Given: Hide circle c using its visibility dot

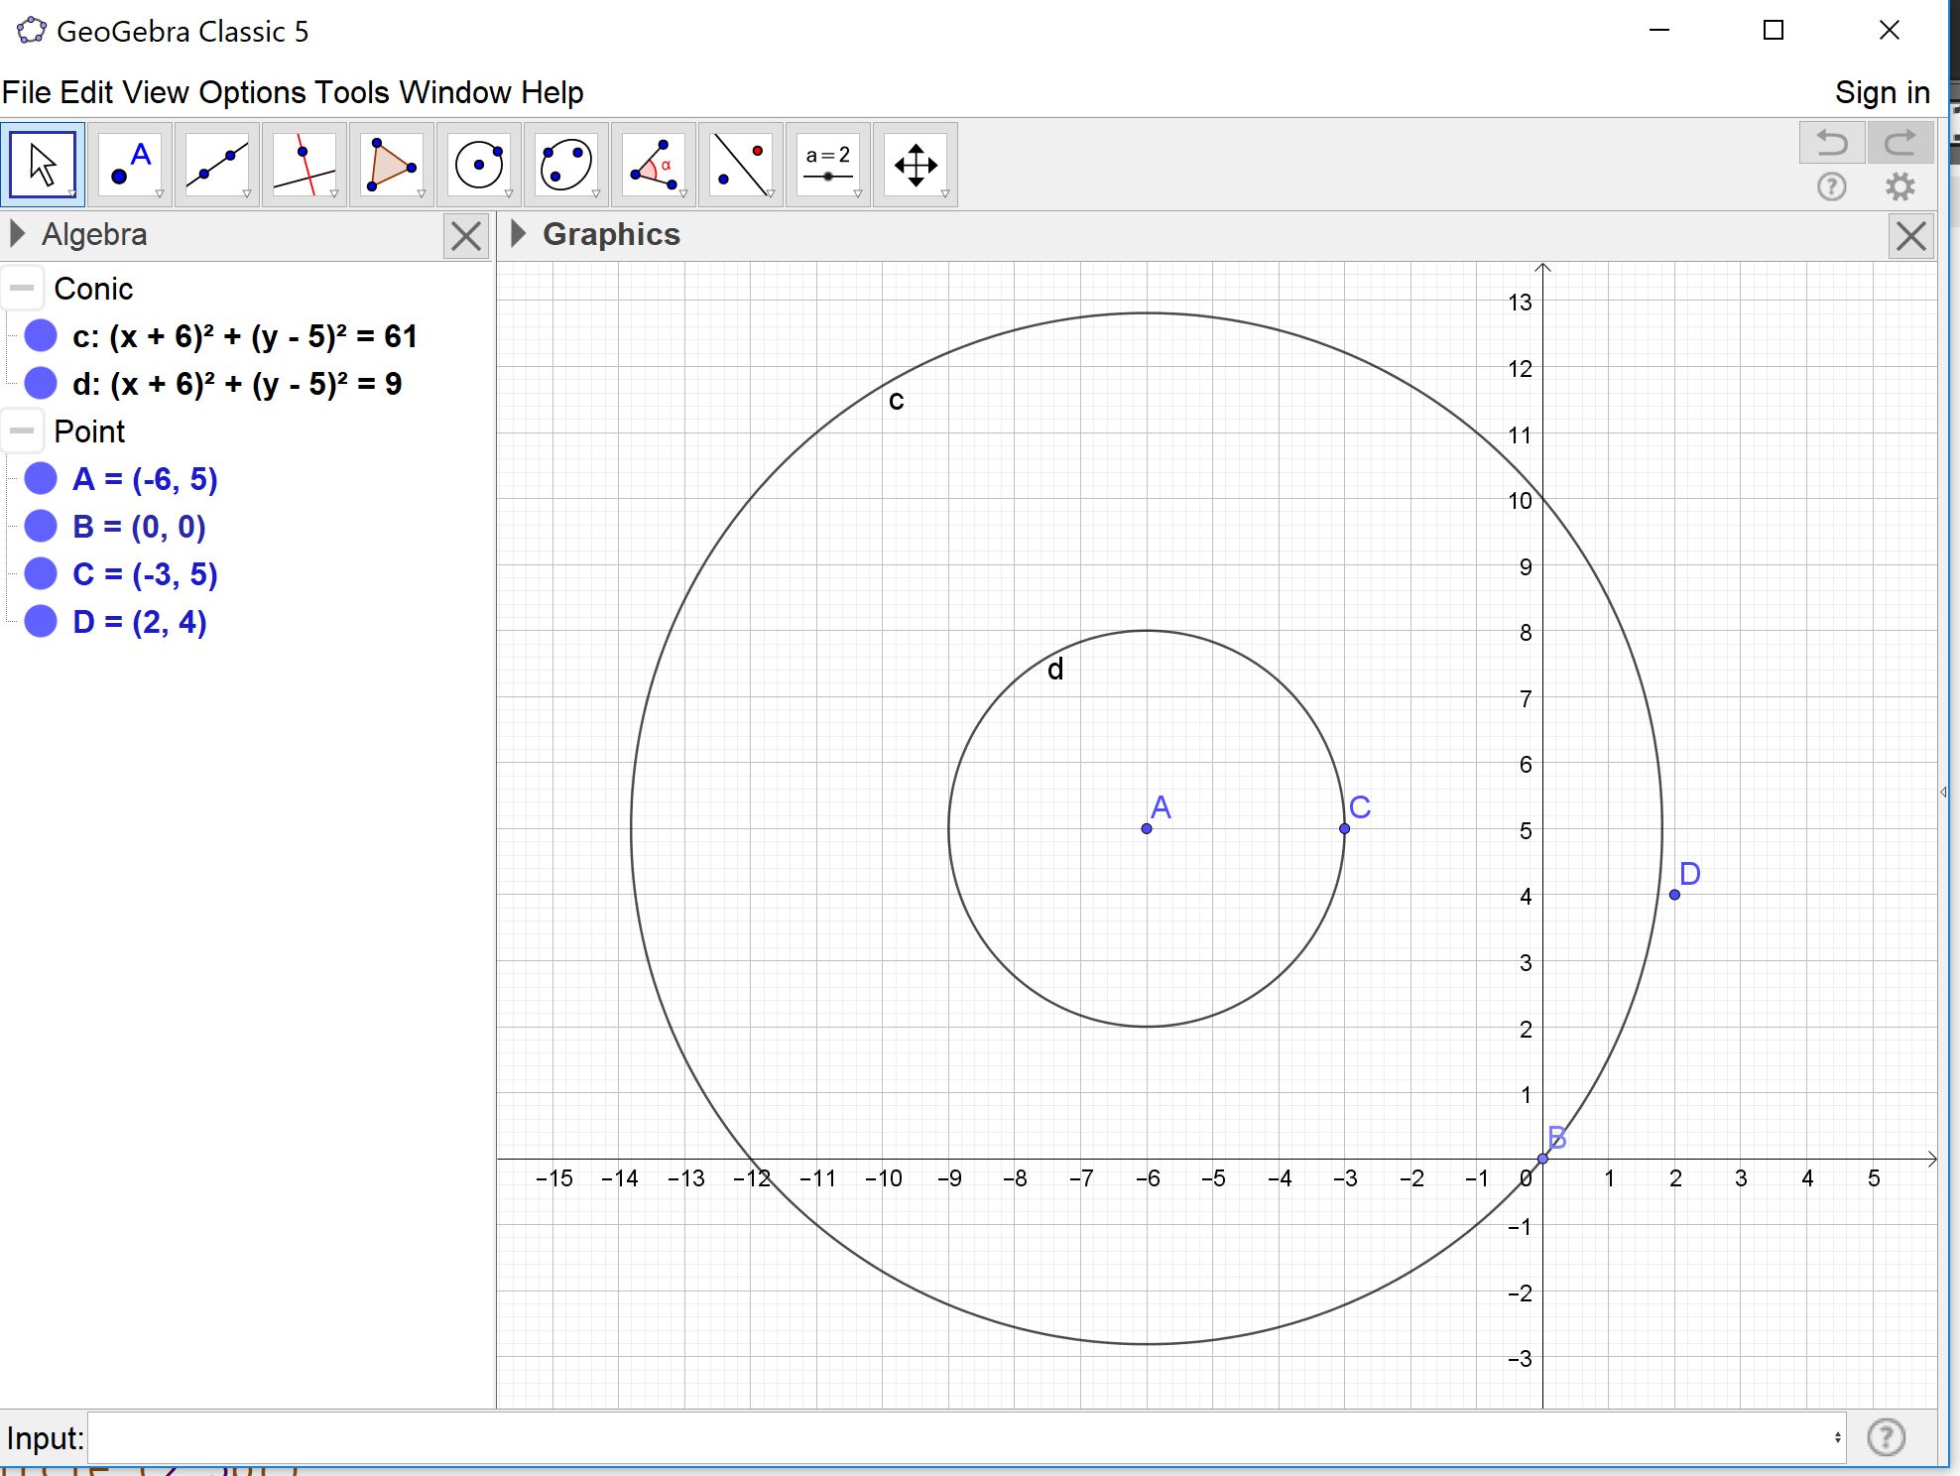Looking at the screenshot, I should coord(41,336).
